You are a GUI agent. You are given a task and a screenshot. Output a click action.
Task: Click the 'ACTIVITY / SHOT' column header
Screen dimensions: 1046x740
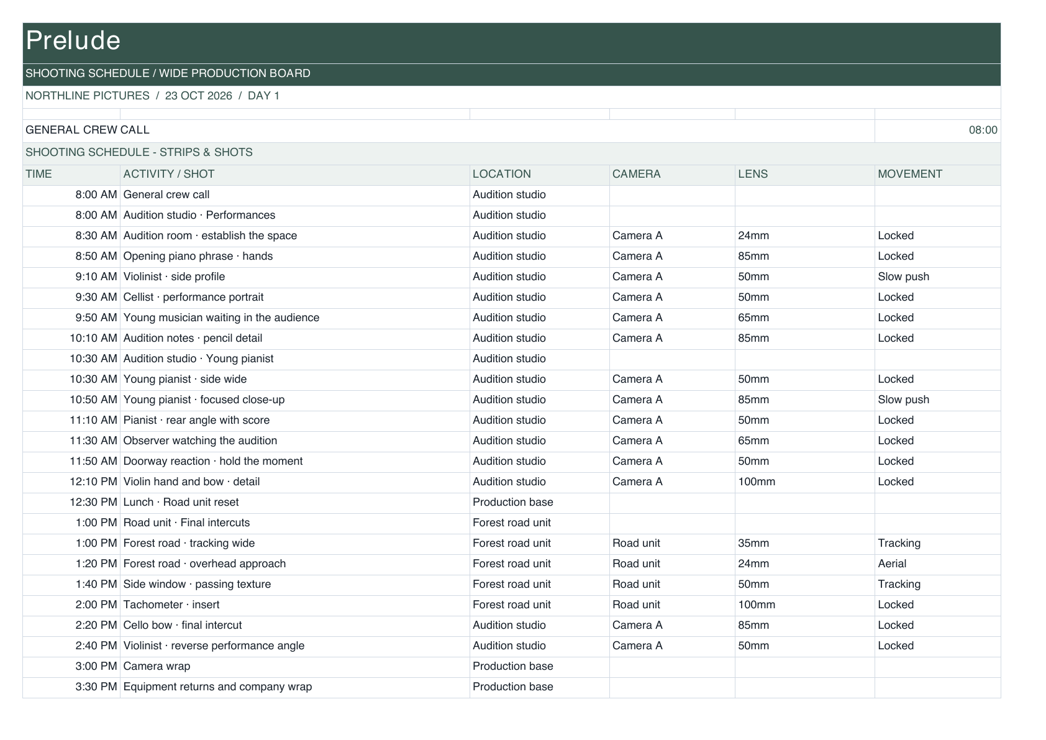coord(295,175)
